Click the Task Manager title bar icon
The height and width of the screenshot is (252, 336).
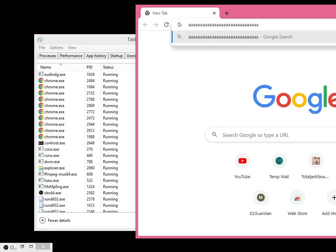(40, 39)
